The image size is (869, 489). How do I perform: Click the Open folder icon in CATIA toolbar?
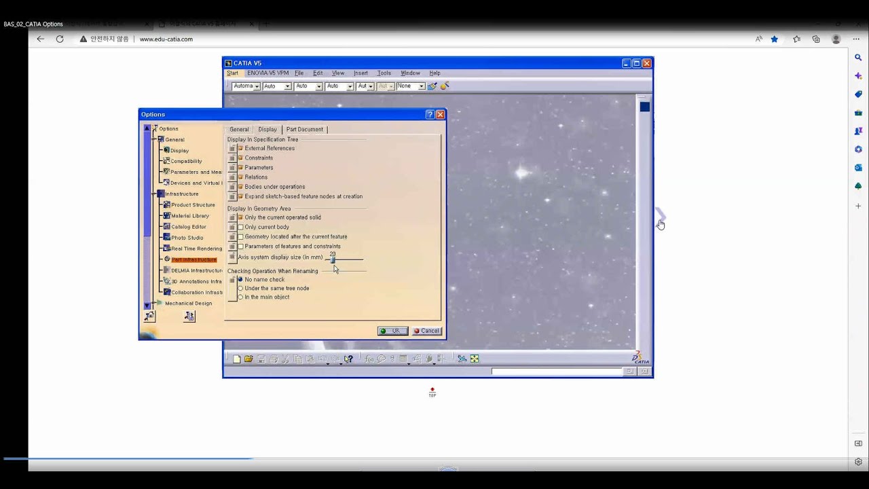(x=248, y=359)
